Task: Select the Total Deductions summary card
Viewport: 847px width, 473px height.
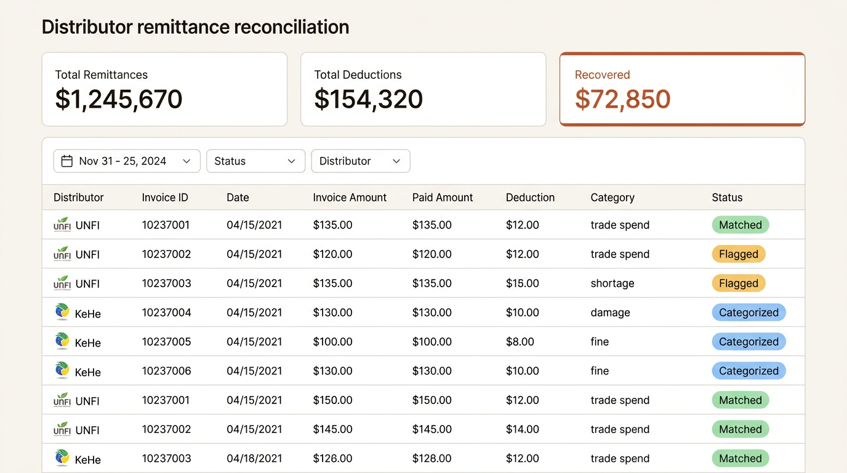Action: pos(423,89)
